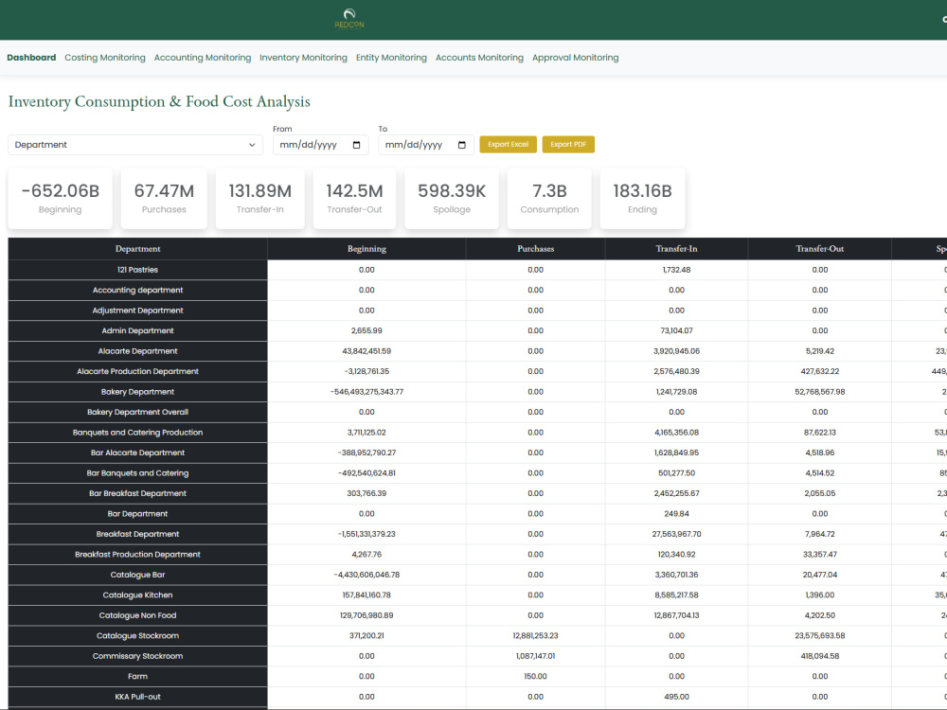947x710 pixels.
Task: Select the Alacarte Department row label
Action: click(x=137, y=351)
